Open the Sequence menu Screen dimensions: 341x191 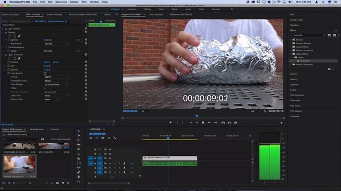click(x=61, y=2)
